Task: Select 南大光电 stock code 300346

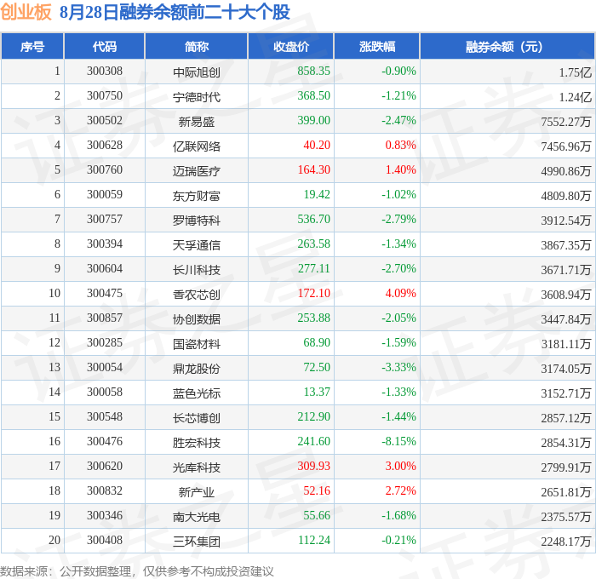Action: tap(105, 515)
